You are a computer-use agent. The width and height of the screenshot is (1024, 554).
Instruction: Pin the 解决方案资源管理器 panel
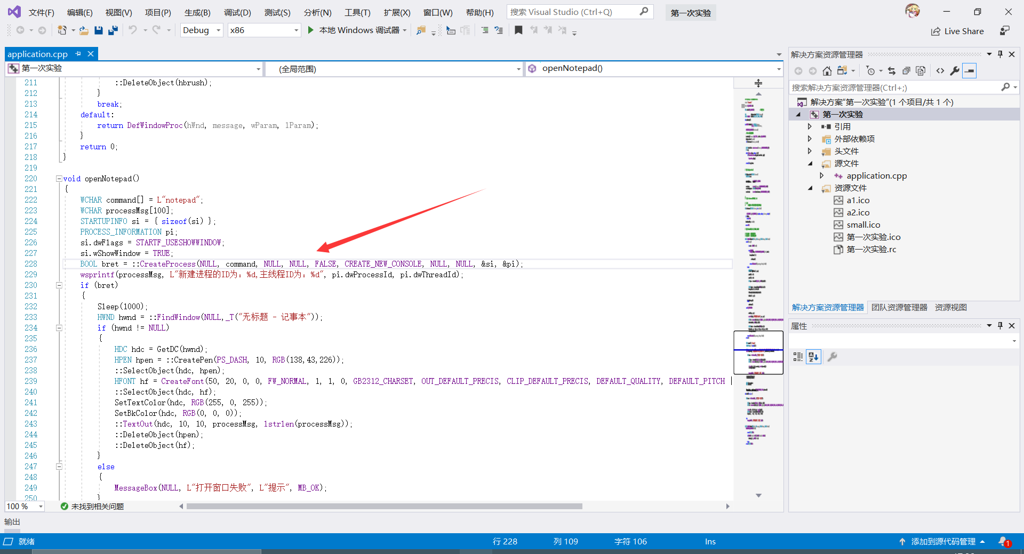point(1000,54)
